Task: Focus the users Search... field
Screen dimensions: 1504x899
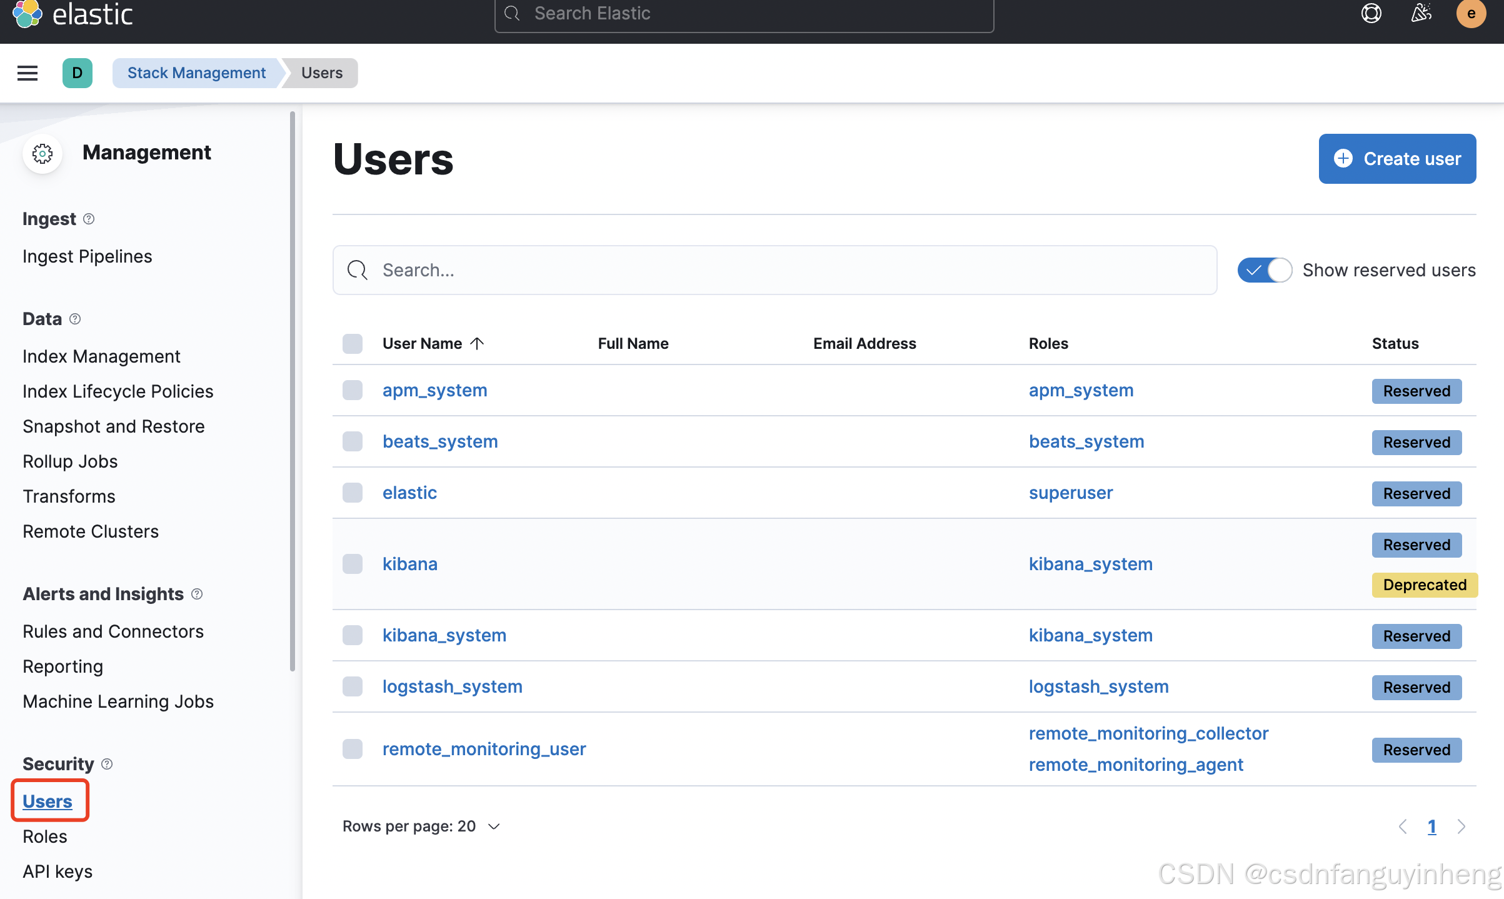Action: pos(775,270)
